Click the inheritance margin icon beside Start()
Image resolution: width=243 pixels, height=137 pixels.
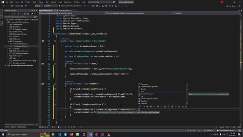pyautogui.click(x=43, y=64)
